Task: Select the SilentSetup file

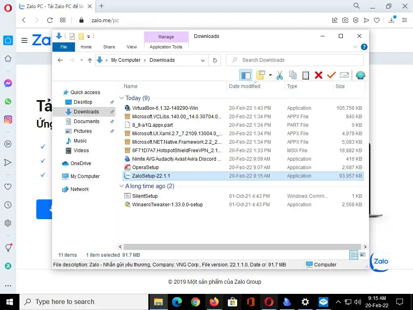Action: (145, 196)
